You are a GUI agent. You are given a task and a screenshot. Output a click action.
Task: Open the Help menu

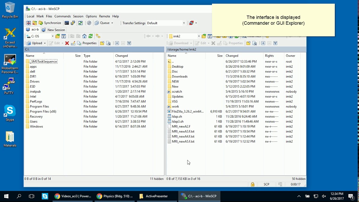(116, 16)
